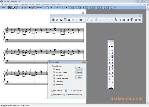Open the Voice dropdown selector
149x107 pixels.
[x=4, y=8]
